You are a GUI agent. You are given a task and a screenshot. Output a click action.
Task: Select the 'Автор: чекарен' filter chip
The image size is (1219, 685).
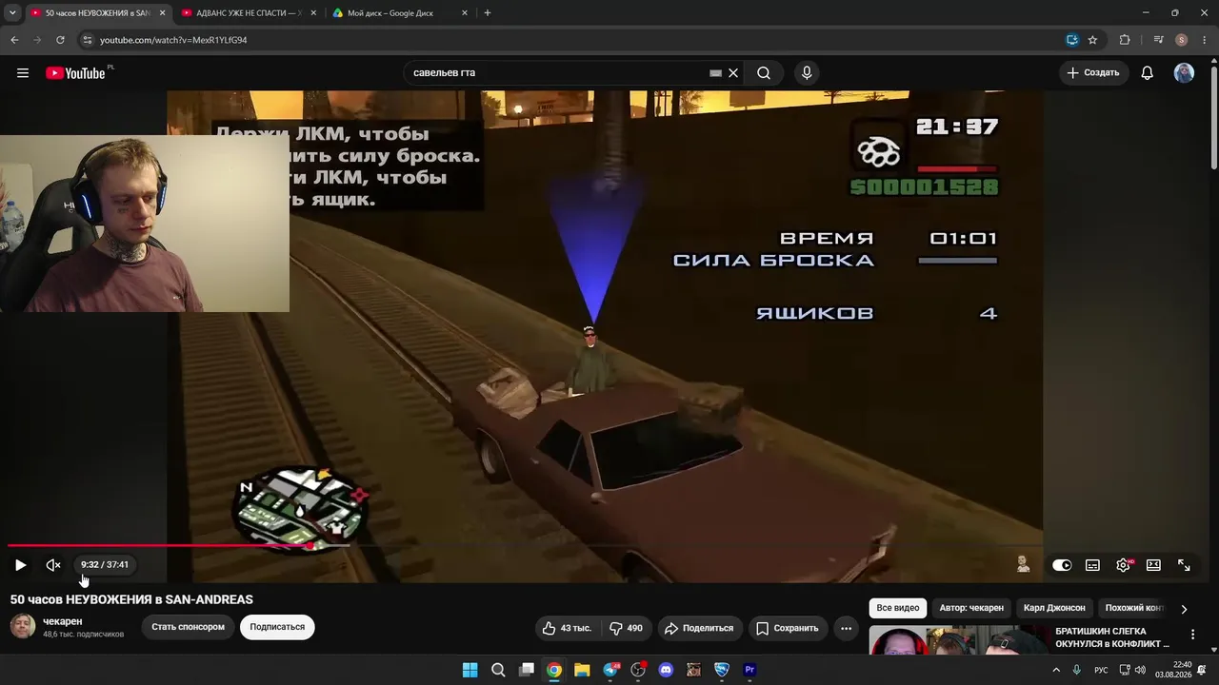(x=971, y=608)
